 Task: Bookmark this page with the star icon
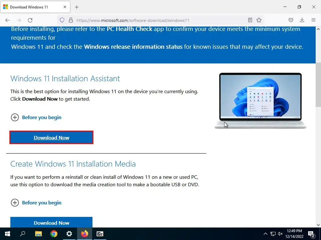259,20
